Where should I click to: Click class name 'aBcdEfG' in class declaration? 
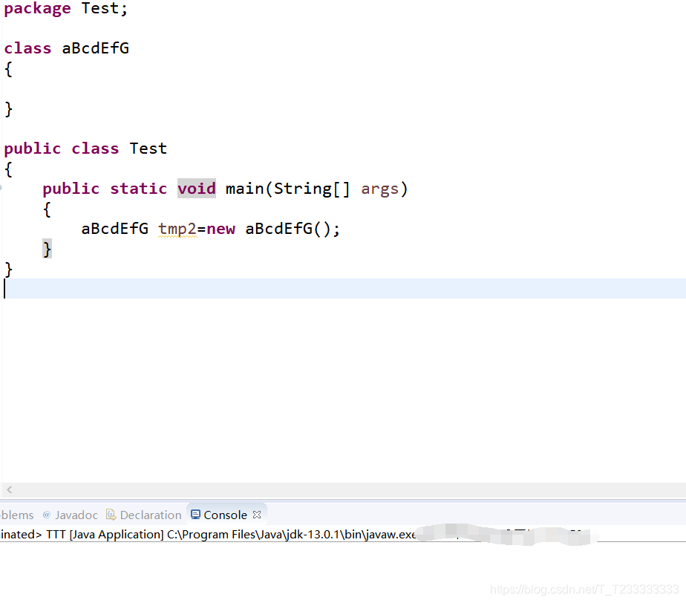tap(95, 48)
